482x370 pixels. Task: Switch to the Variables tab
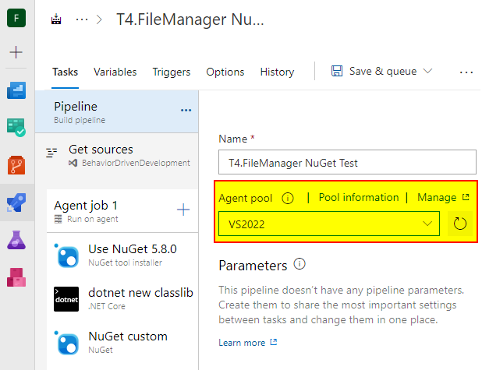click(115, 72)
